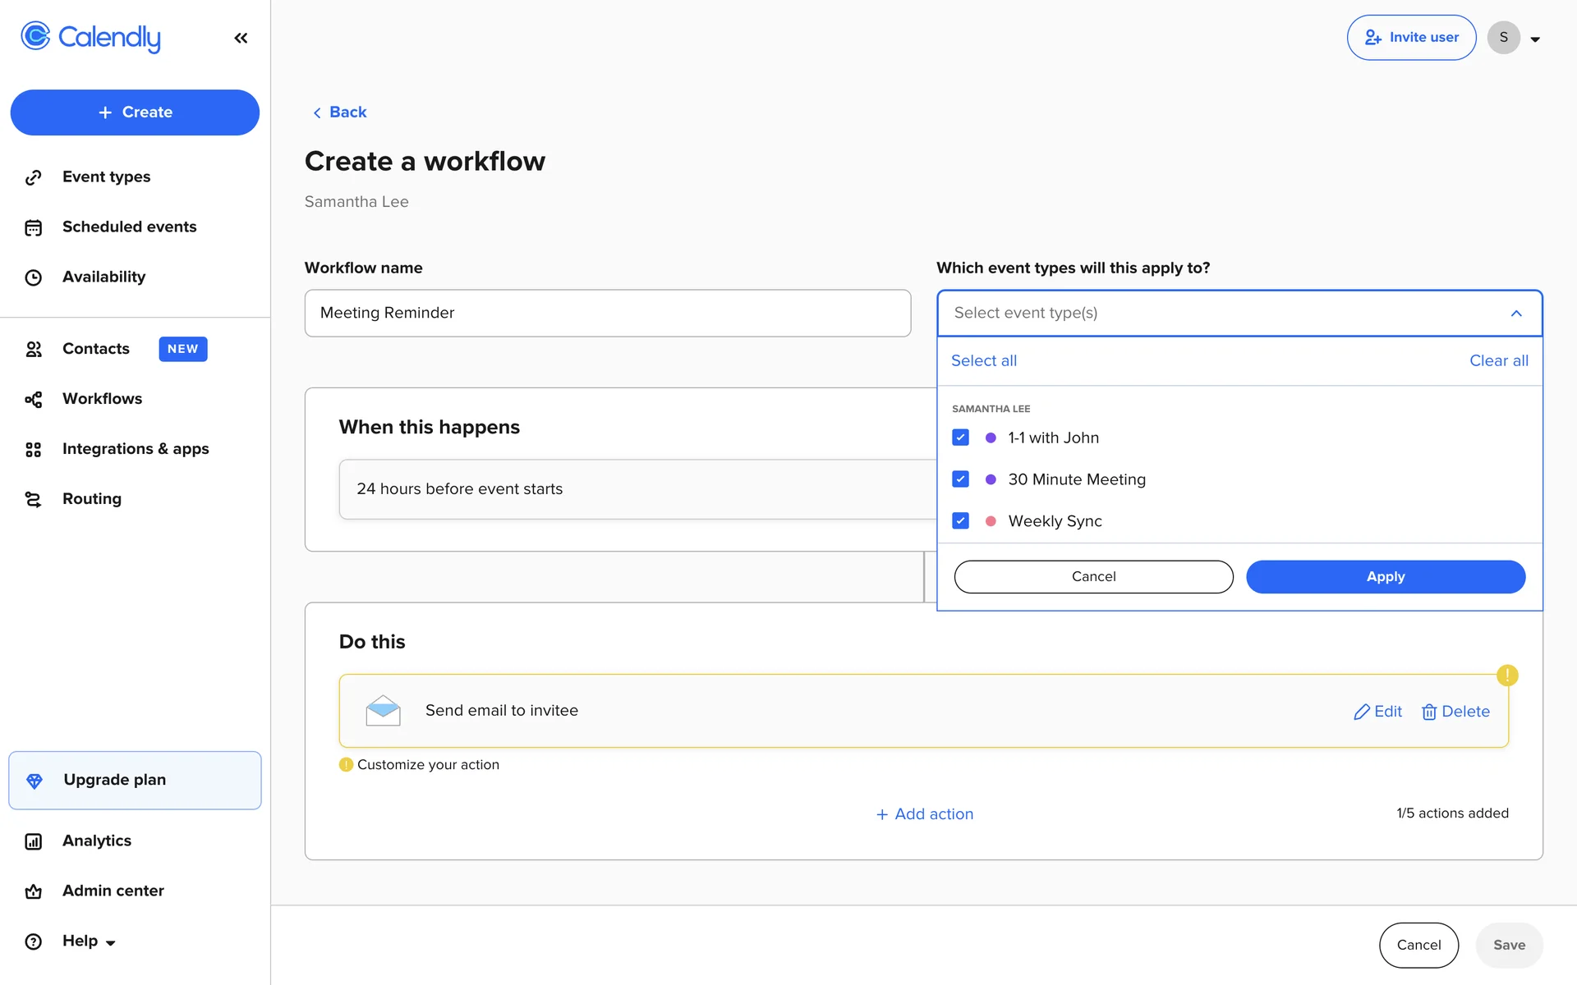The image size is (1577, 985).
Task: Open Analytics from the sidebar
Action: pos(96,841)
